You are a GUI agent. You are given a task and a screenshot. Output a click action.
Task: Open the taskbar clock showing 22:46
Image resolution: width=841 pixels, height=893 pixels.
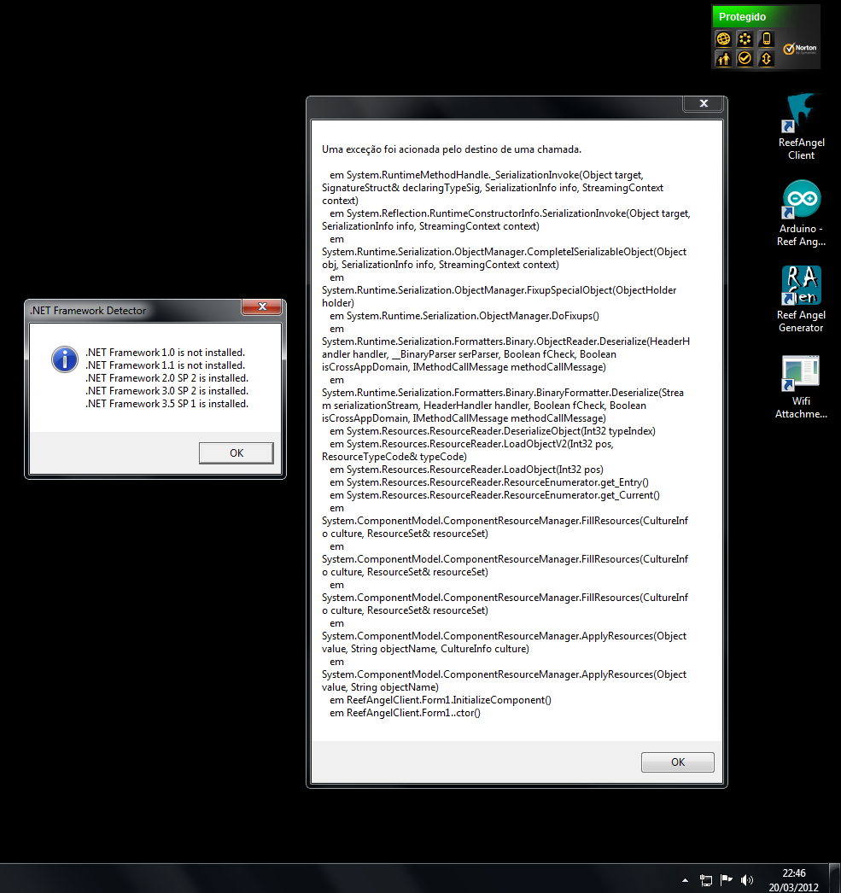point(794,873)
